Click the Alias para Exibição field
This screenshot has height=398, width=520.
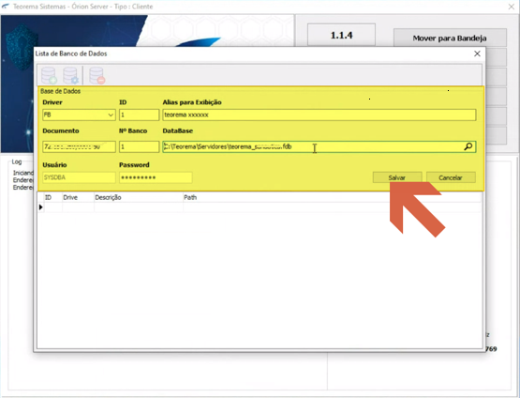click(319, 115)
